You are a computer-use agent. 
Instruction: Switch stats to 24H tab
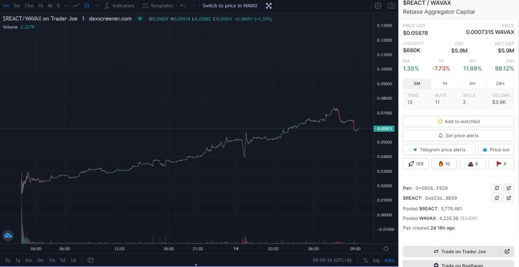pyautogui.click(x=500, y=83)
